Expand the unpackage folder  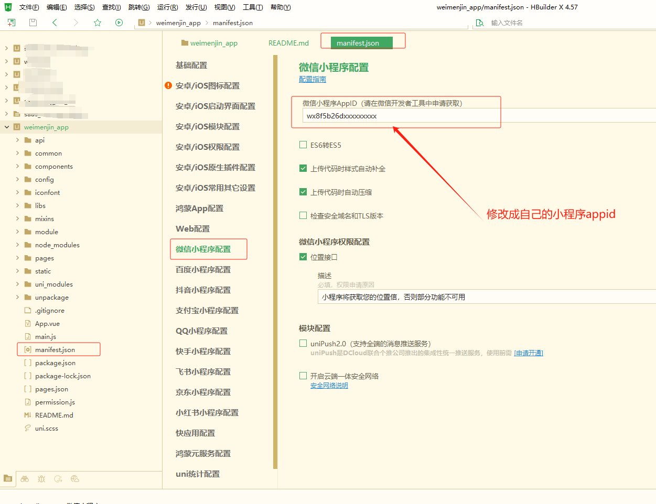coord(17,297)
